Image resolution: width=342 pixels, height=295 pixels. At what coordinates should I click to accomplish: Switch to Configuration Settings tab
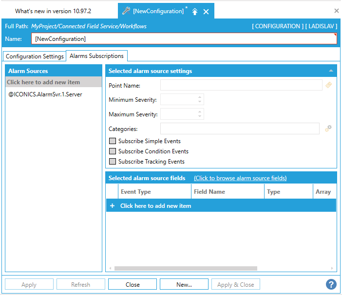pyautogui.click(x=35, y=56)
